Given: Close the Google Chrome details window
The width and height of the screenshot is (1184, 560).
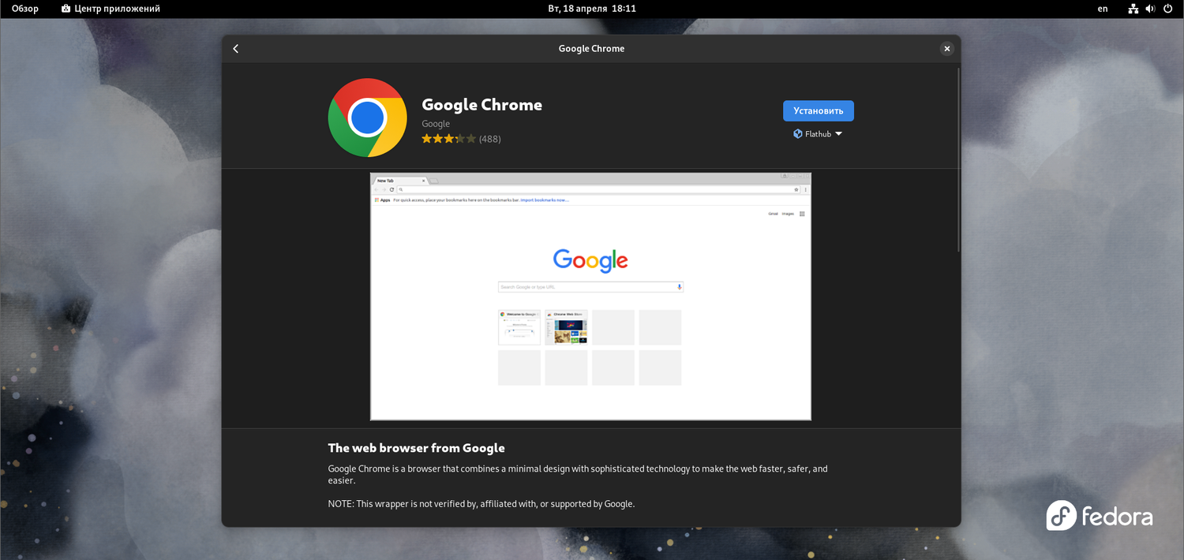Looking at the screenshot, I should click(x=946, y=49).
